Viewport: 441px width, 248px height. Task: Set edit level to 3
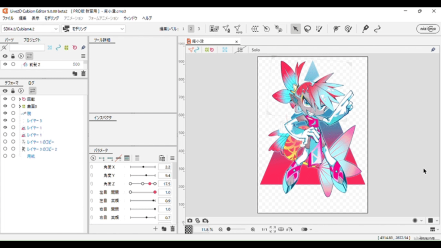coord(198,28)
